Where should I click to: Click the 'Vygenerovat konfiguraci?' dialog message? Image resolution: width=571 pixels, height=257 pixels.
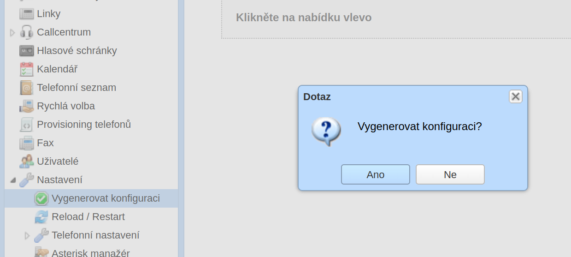click(x=419, y=126)
